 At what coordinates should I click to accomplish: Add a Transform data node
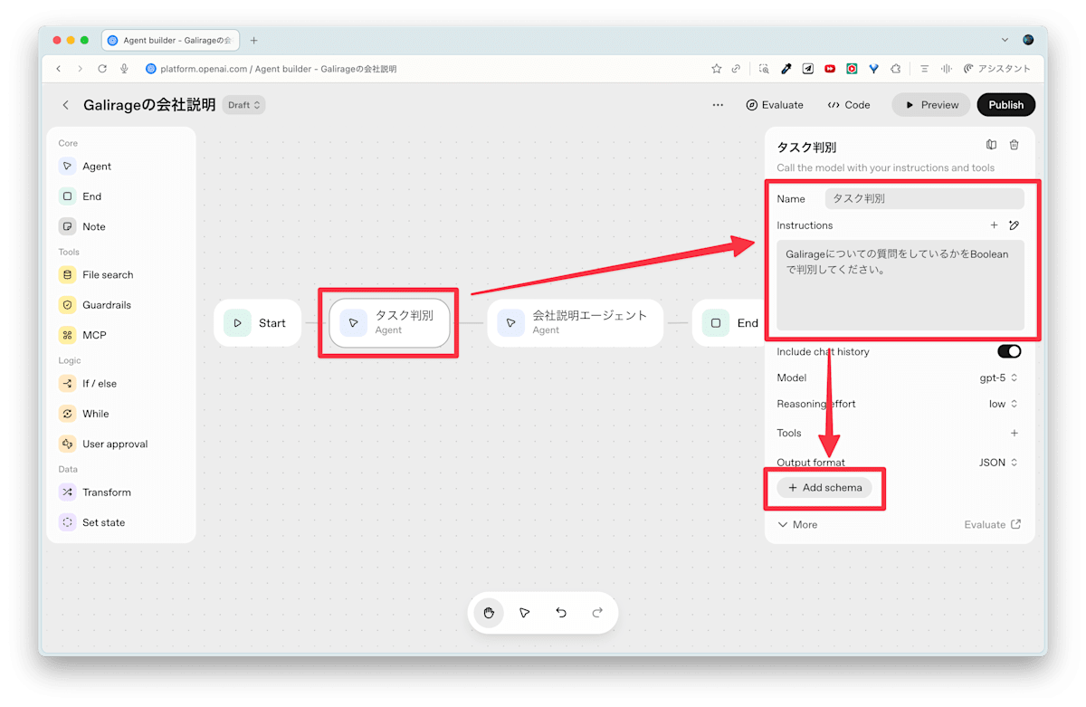pos(95,492)
